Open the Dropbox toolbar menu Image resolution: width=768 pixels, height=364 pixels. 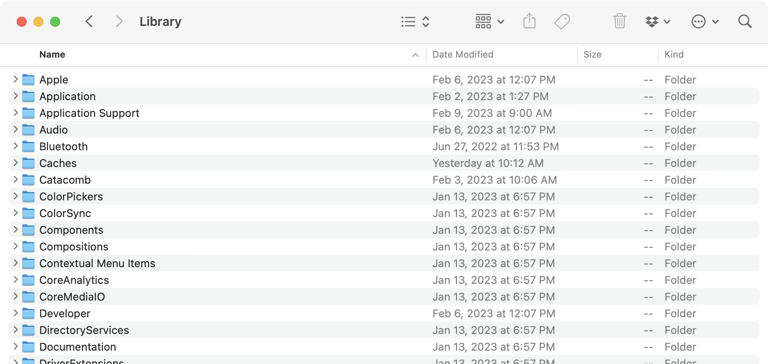click(657, 22)
